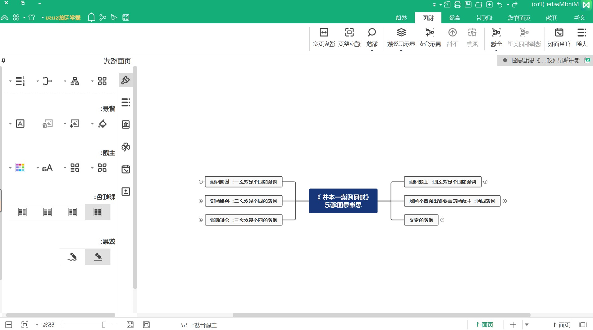This screenshot has height=330, width=593.
Task: Toggle collapse circle beside 阅读的意义 node
Action: click(442, 220)
